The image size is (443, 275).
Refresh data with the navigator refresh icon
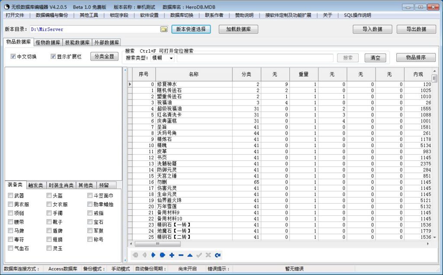pyautogui.click(x=218, y=255)
